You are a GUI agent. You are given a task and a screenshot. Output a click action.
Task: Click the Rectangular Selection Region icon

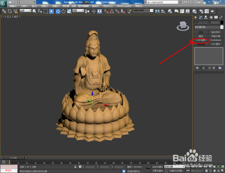(x=45, y=11)
